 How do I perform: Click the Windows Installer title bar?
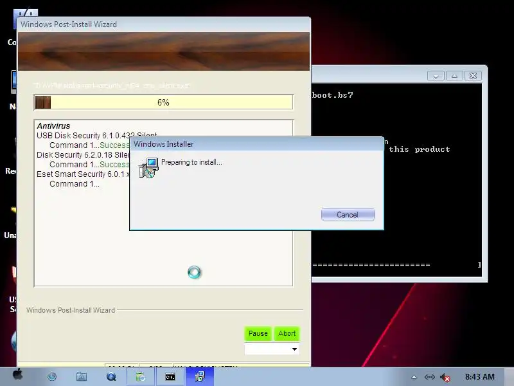tap(256, 144)
